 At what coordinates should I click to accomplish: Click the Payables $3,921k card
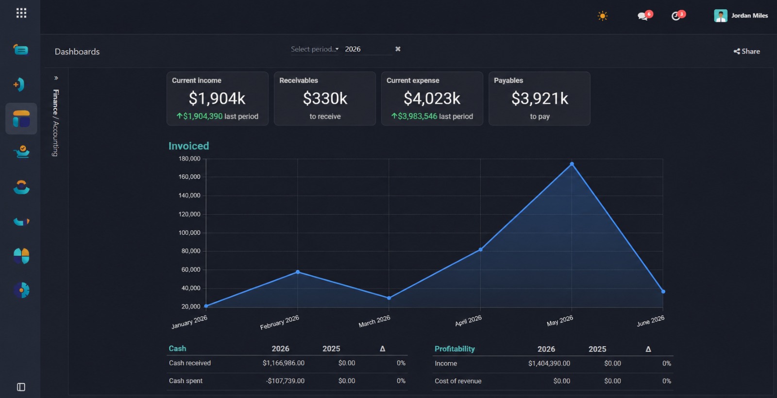pyautogui.click(x=540, y=99)
